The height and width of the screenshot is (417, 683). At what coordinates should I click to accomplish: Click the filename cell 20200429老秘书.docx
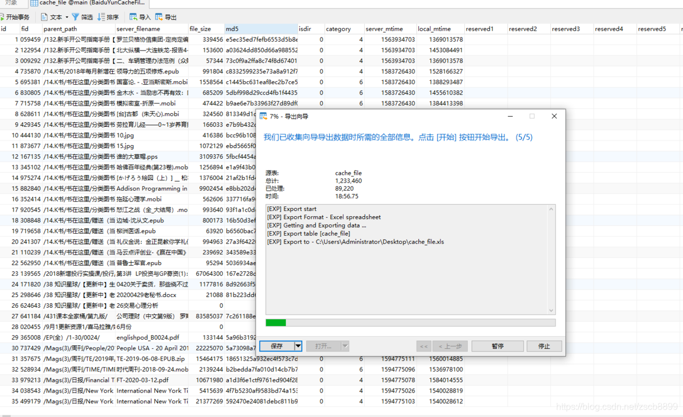[x=151, y=295]
